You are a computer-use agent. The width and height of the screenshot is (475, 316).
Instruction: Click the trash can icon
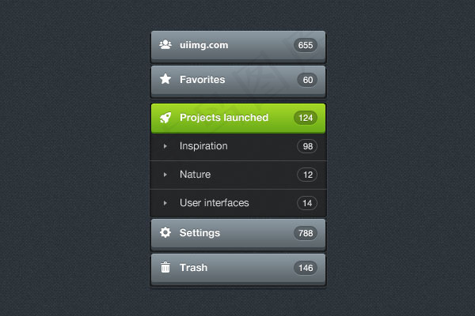(165, 267)
